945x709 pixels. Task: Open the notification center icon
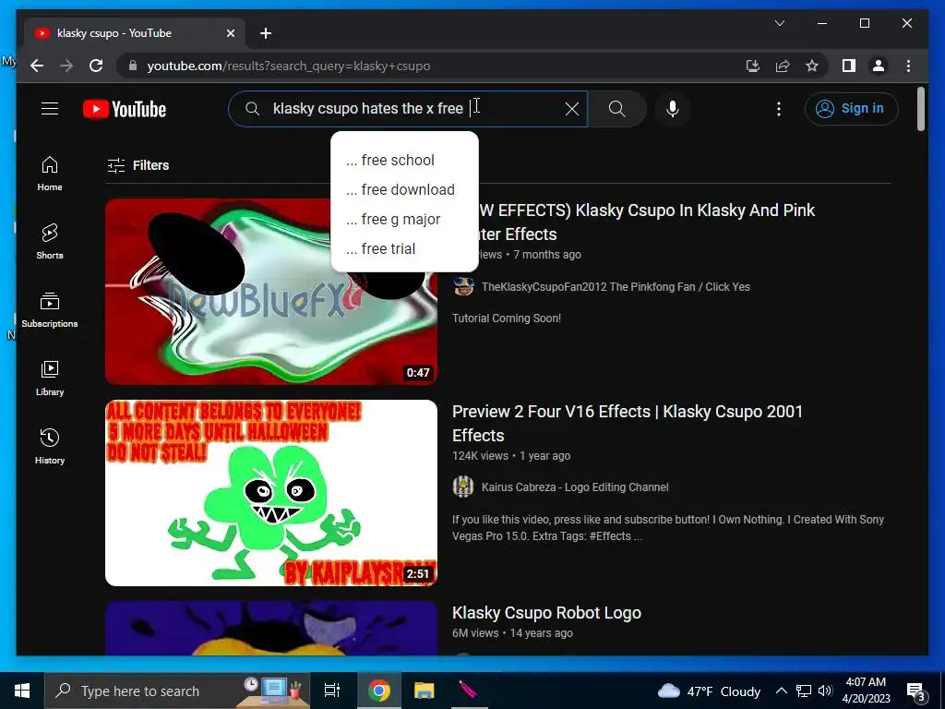916,691
